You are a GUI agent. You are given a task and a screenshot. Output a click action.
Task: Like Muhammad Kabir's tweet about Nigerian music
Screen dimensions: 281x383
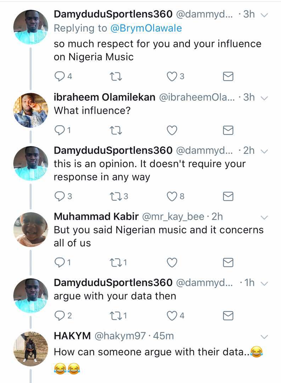(x=172, y=262)
